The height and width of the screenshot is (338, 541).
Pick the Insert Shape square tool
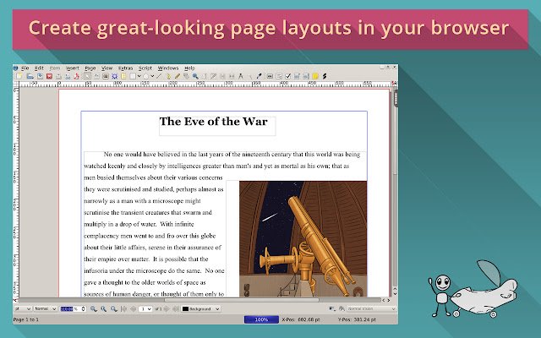pos(133,76)
